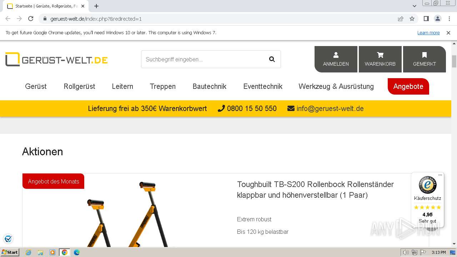The width and height of the screenshot is (457, 257).
Task: Bookmark this page with star icon
Action: pyautogui.click(x=412, y=19)
